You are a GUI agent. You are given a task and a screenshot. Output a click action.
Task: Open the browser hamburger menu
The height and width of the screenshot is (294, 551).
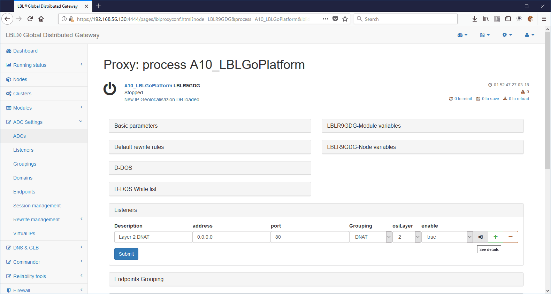click(544, 19)
